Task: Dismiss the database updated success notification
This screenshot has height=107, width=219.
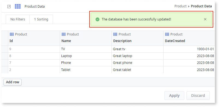Action: pos(205,19)
